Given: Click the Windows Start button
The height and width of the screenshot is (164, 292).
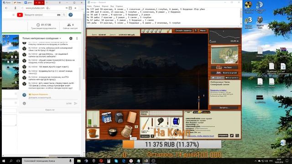Looking at the screenshot, I should (x=4, y=161).
